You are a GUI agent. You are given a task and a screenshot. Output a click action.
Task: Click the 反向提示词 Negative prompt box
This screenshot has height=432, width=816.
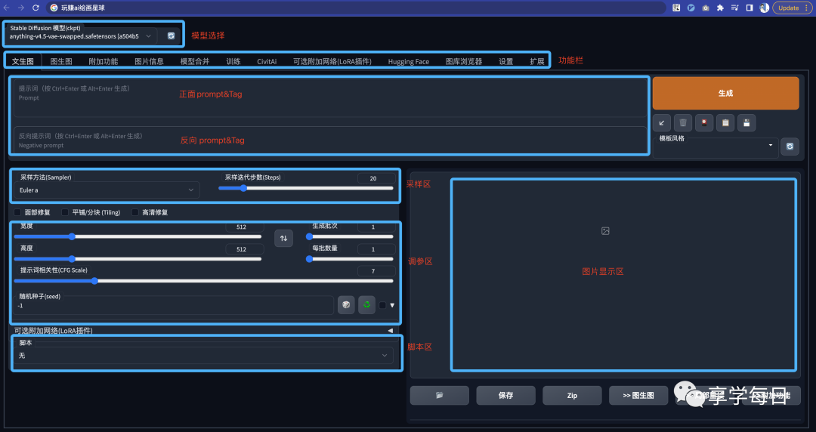coord(330,140)
